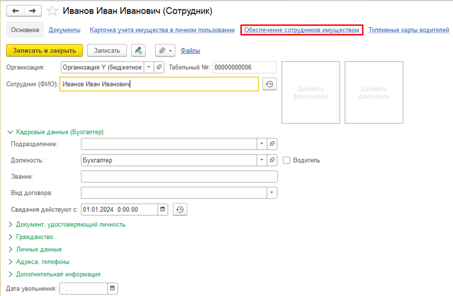Go back with the left arrow button

coord(15,11)
